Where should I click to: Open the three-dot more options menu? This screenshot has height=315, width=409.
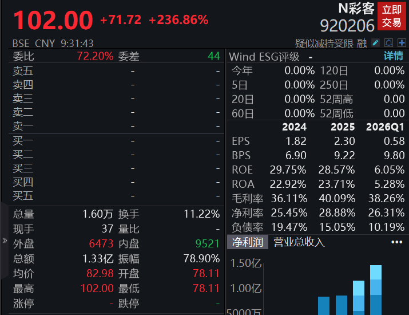[x=397, y=242]
